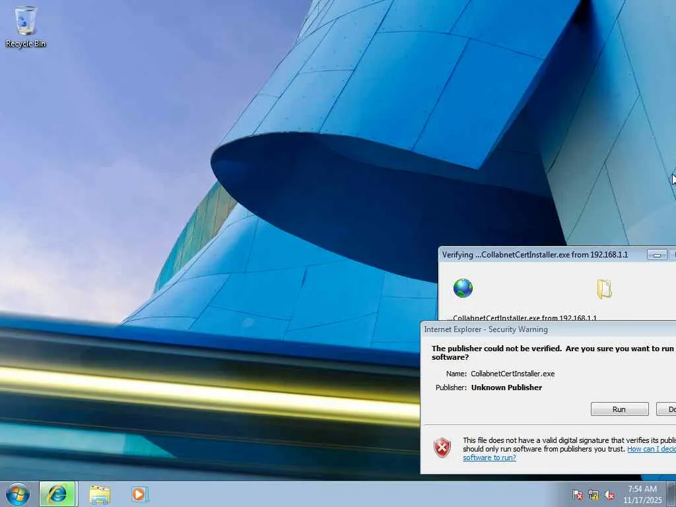This screenshot has height=507, width=676.
Task: Click folder icon in the Verifying window
Action: pyautogui.click(x=604, y=288)
